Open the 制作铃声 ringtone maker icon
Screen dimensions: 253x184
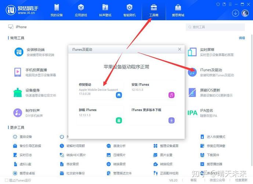click(x=18, y=113)
